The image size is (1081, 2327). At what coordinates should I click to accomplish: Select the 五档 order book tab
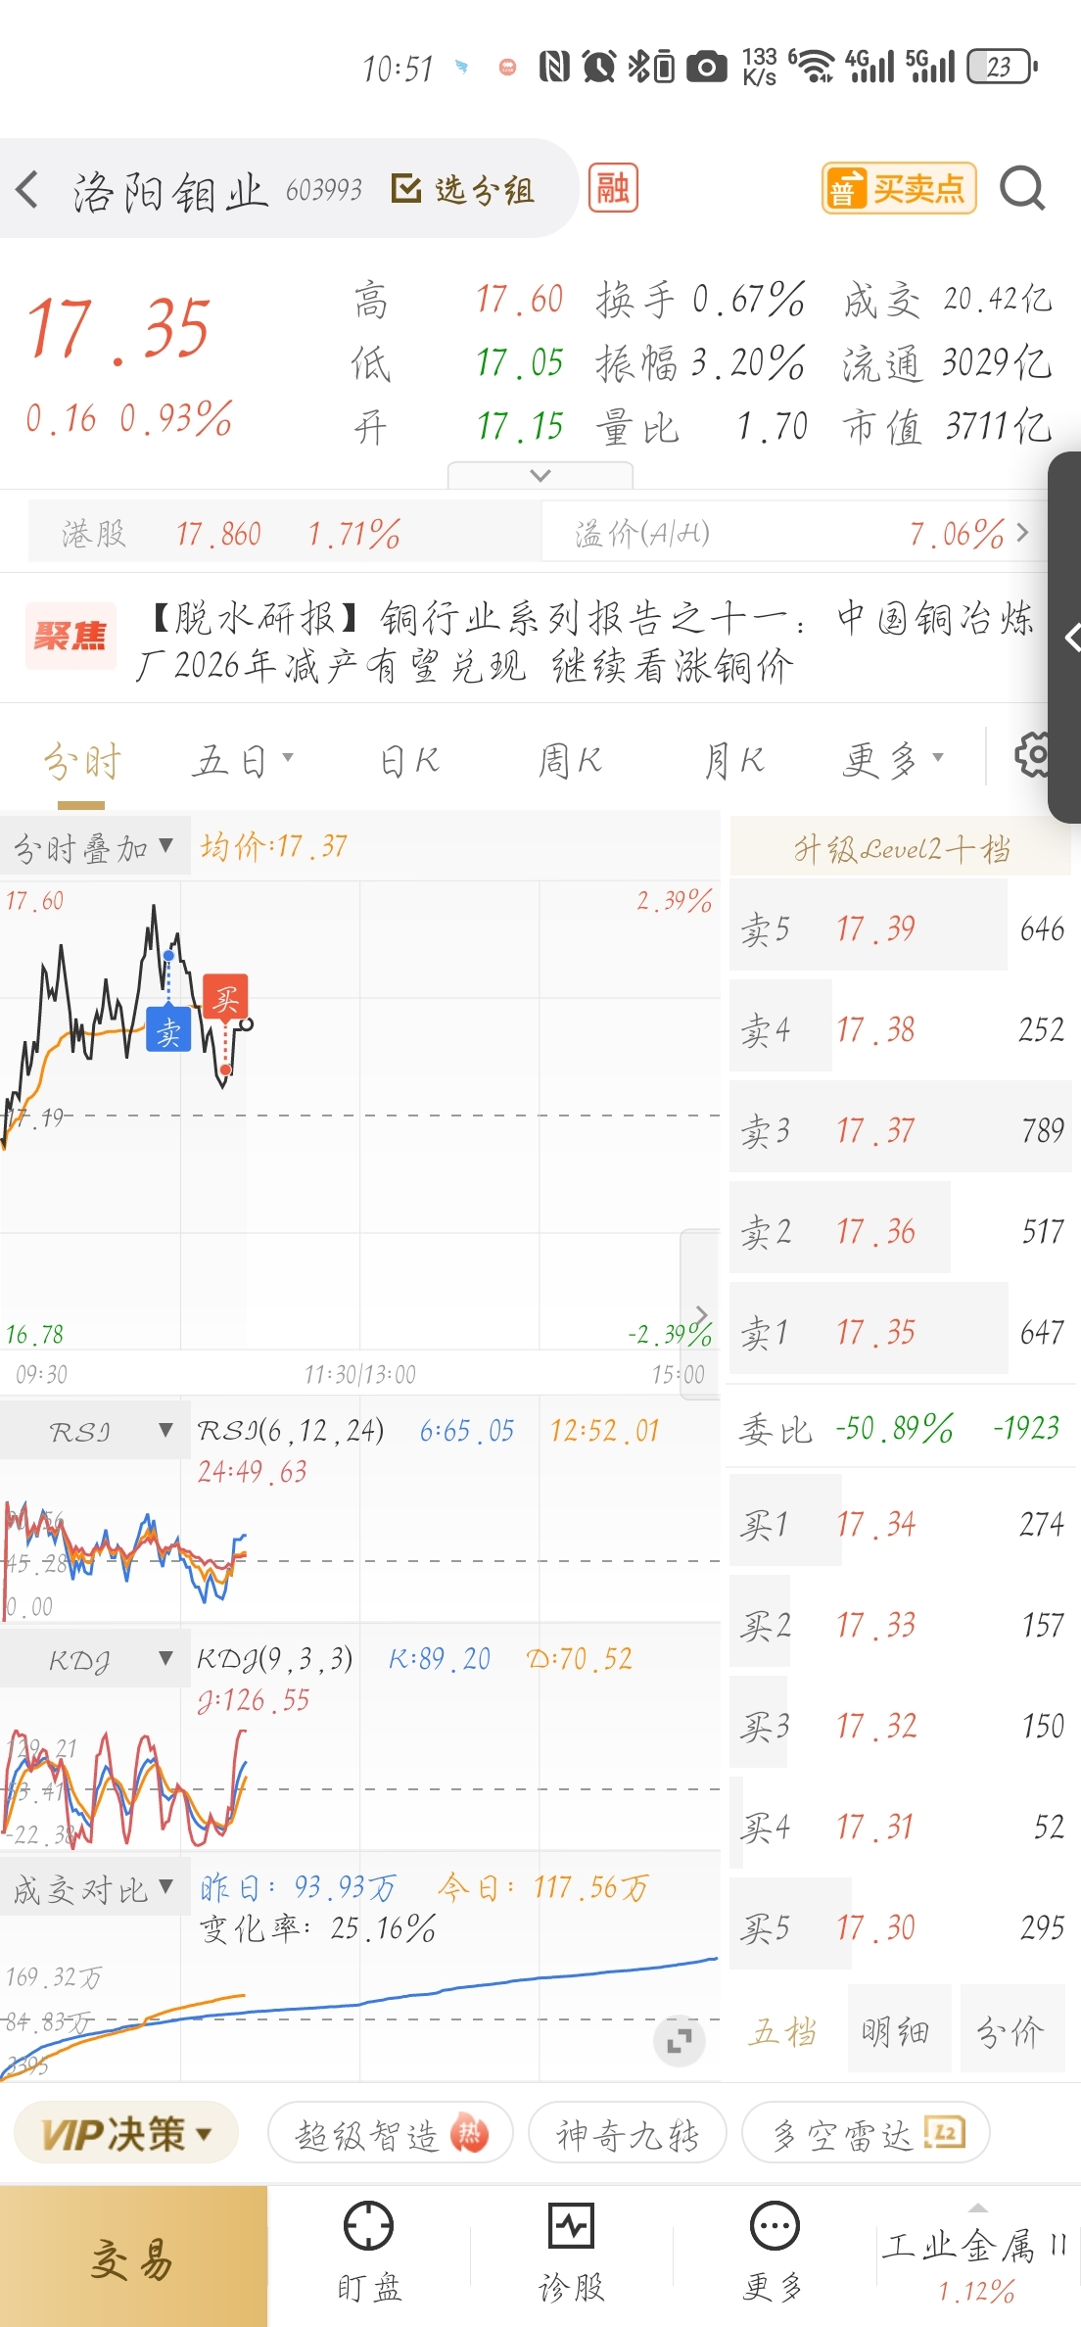783,2032
